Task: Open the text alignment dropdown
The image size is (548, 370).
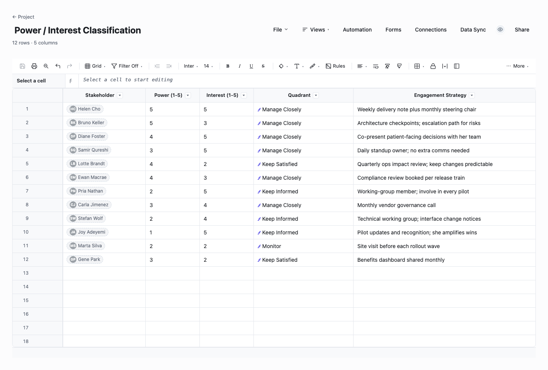Action: (362, 66)
